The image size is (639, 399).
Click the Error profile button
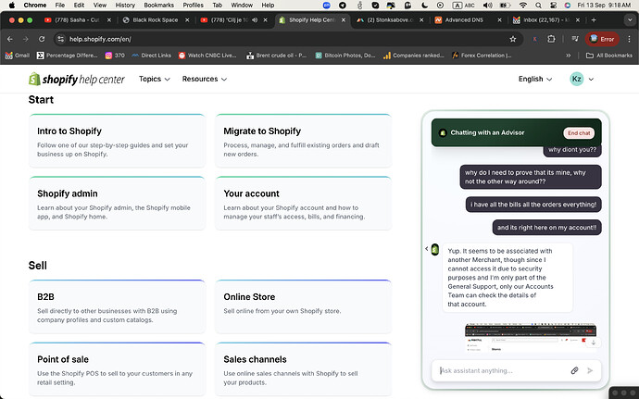click(602, 39)
